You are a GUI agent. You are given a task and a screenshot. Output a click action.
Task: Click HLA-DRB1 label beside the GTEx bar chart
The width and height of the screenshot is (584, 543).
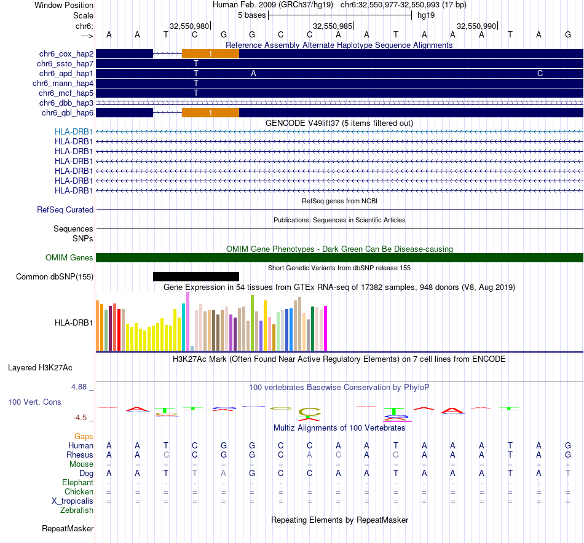74,323
